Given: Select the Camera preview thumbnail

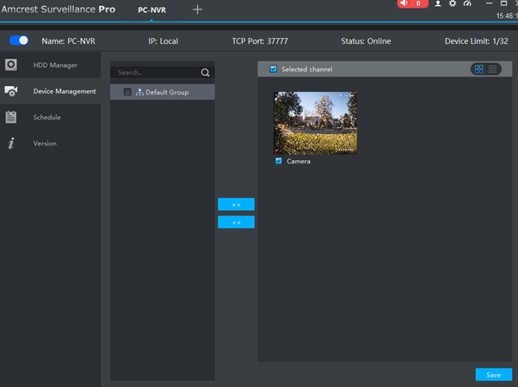Looking at the screenshot, I should [x=315, y=123].
